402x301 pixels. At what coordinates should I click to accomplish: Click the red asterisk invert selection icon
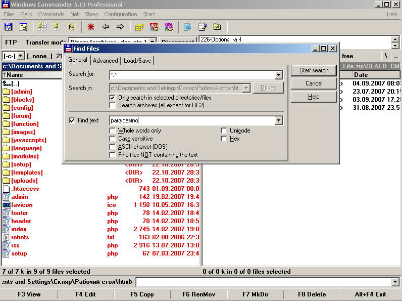[x=91, y=27]
